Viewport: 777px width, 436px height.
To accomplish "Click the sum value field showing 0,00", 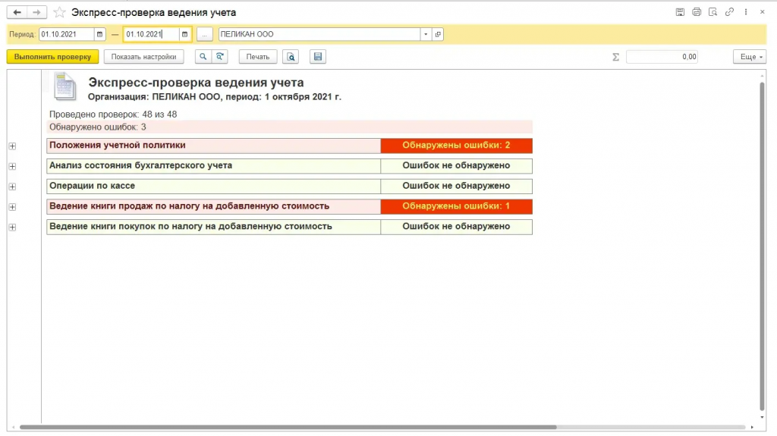I will (x=662, y=56).
